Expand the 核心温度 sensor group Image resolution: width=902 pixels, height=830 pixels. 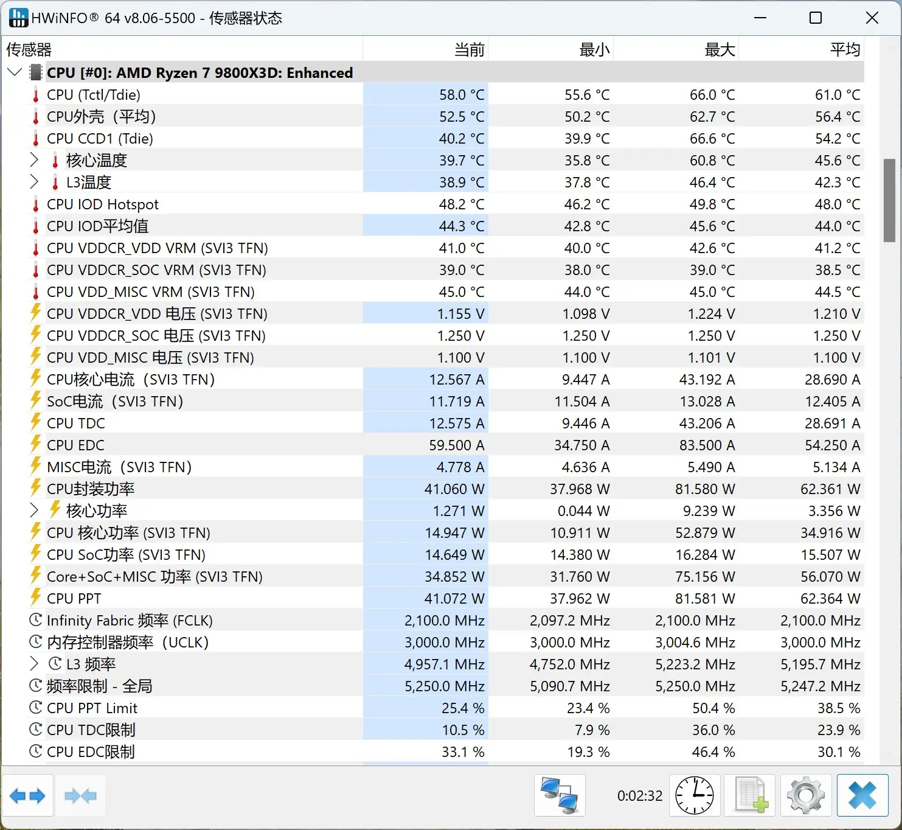(34, 160)
